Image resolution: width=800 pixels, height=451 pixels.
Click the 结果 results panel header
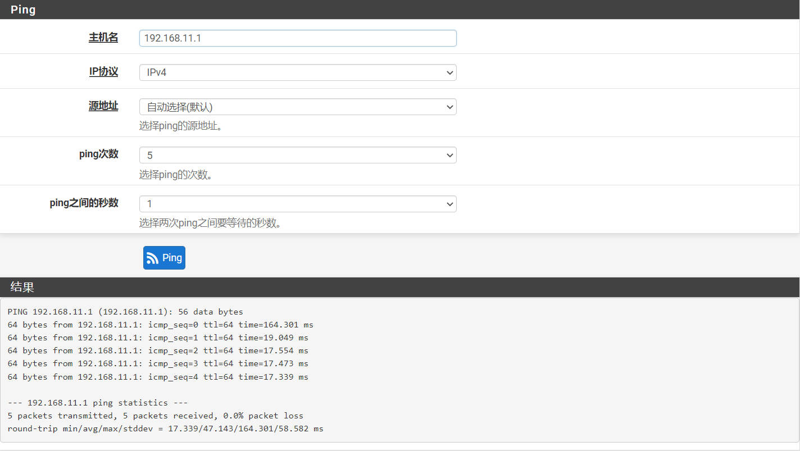(x=22, y=287)
